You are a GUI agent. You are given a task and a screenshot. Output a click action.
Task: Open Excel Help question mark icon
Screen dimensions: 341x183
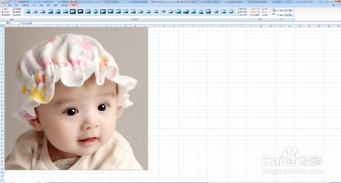[x=334, y=5]
